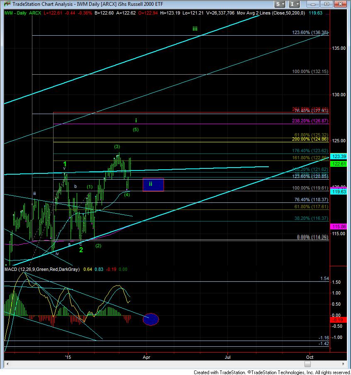Viewport: 351px width, 375px height.
Task: Click the green (1) wave label
Action: click(x=90, y=187)
